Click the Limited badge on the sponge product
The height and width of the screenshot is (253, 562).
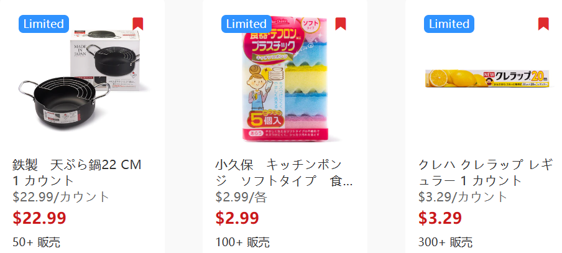click(247, 24)
